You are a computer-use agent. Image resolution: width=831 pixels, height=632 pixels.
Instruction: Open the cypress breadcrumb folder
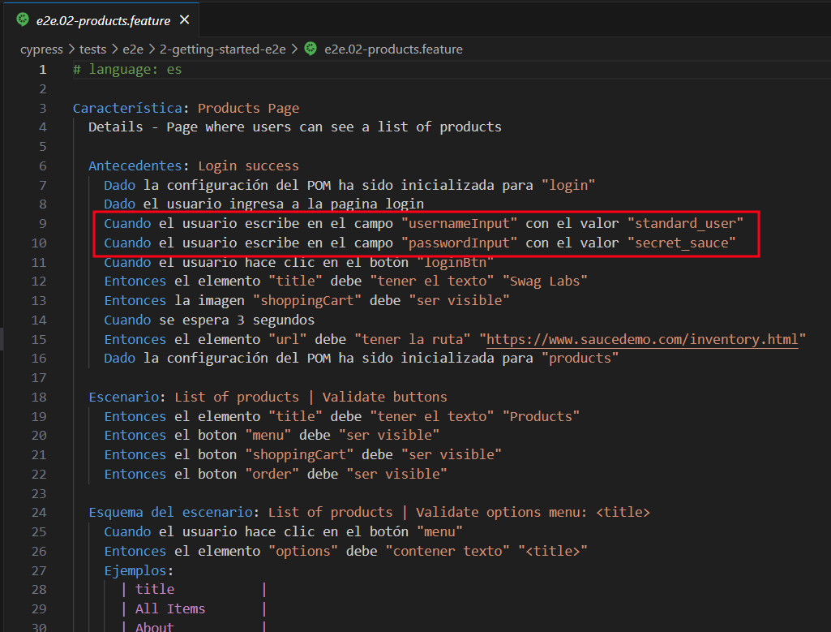pos(41,49)
